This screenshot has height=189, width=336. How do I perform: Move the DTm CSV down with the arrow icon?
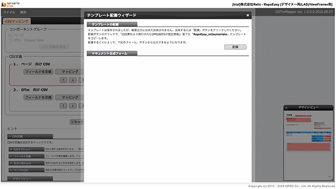pyautogui.click(x=73, y=106)
